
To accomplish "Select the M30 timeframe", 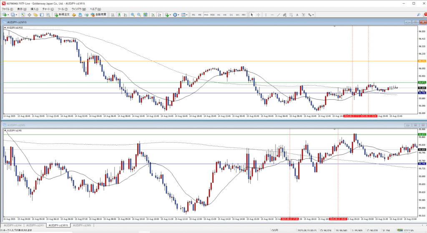I will pos(212,15).
